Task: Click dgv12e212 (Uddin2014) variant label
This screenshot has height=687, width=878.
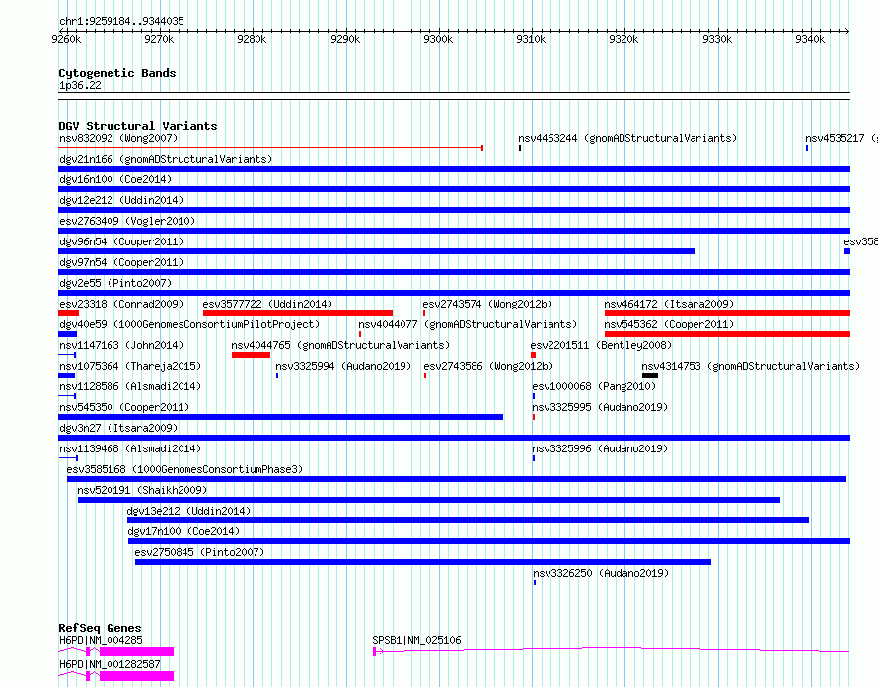Action: 121,200
